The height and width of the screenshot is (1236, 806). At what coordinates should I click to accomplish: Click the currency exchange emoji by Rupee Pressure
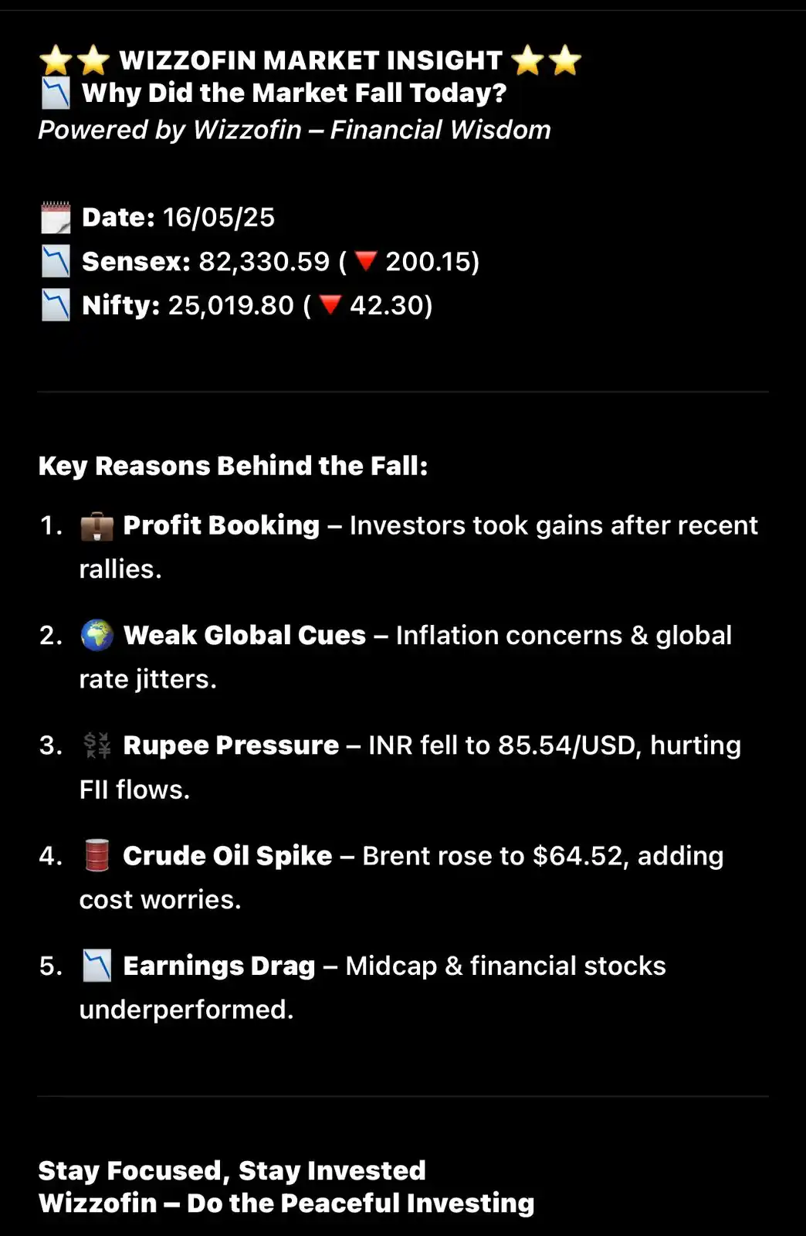[x=97, y=745]
